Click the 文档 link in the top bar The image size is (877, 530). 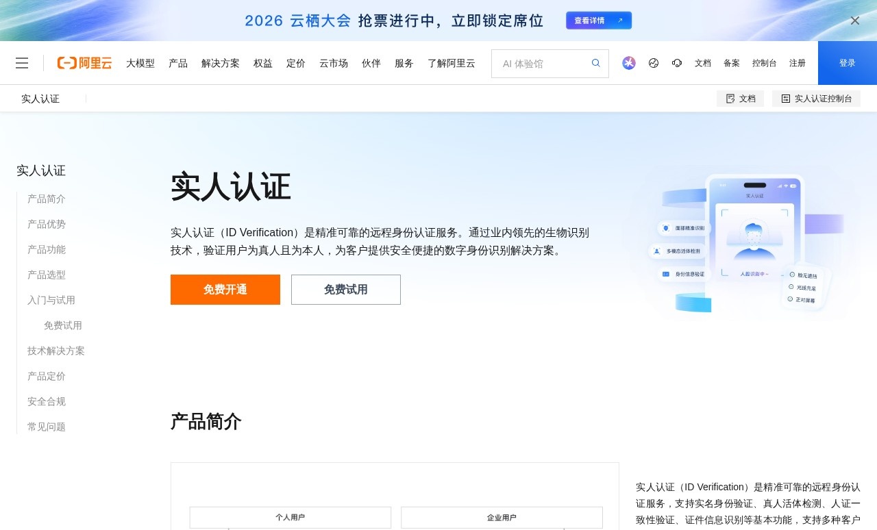pyautogui.click(x=703, y=63)
